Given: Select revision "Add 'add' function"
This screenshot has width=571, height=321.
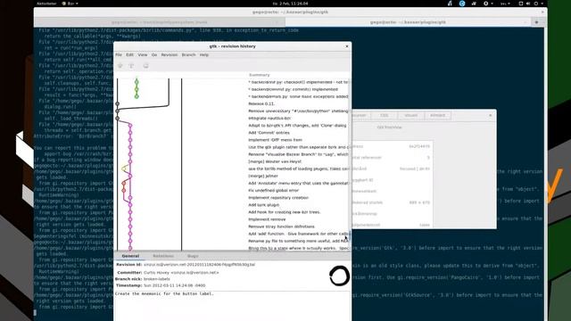Looking at the screenshot, I should pyautogui.click(x=298, y=234).
